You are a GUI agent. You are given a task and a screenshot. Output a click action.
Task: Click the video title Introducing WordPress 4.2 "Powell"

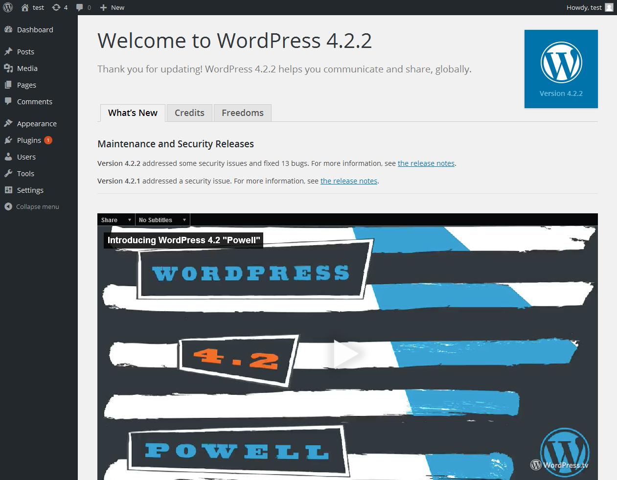[183, 240]
